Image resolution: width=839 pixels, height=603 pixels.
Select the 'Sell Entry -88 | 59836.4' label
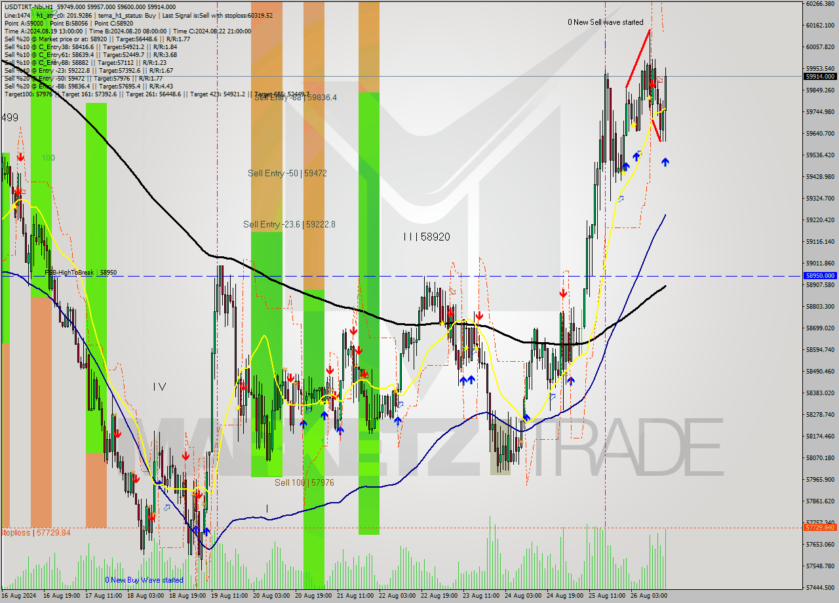(296, 98)
